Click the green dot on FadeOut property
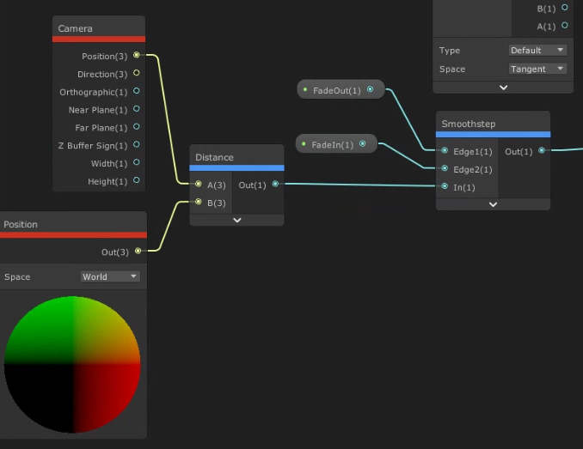This screenshot has height=449, width=583. pyautogui.click(x=305, y=89)
